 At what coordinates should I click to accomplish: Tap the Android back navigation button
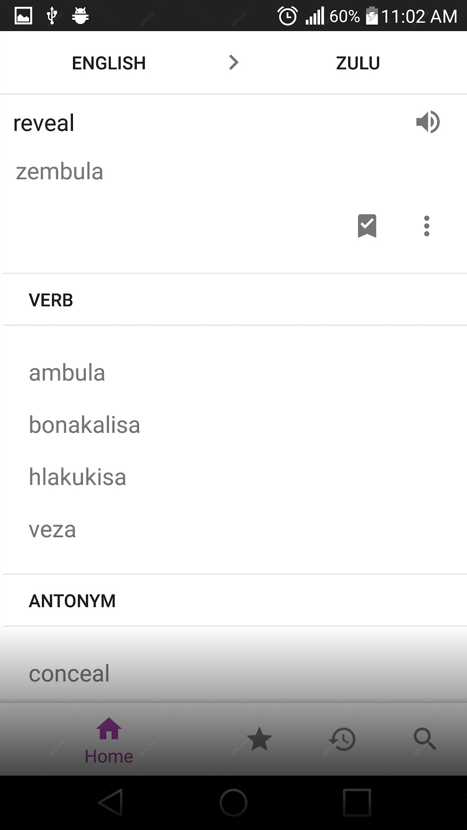110,803
